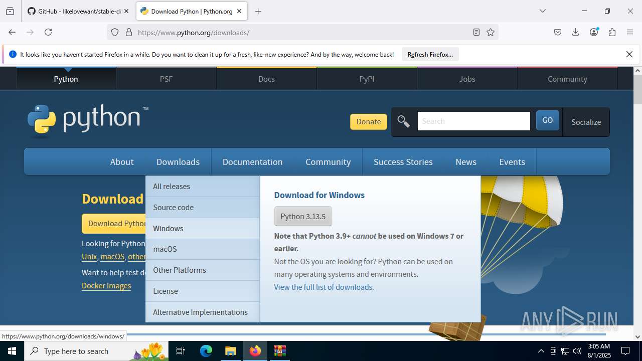Show site security padlock info

tap(129, 32)
